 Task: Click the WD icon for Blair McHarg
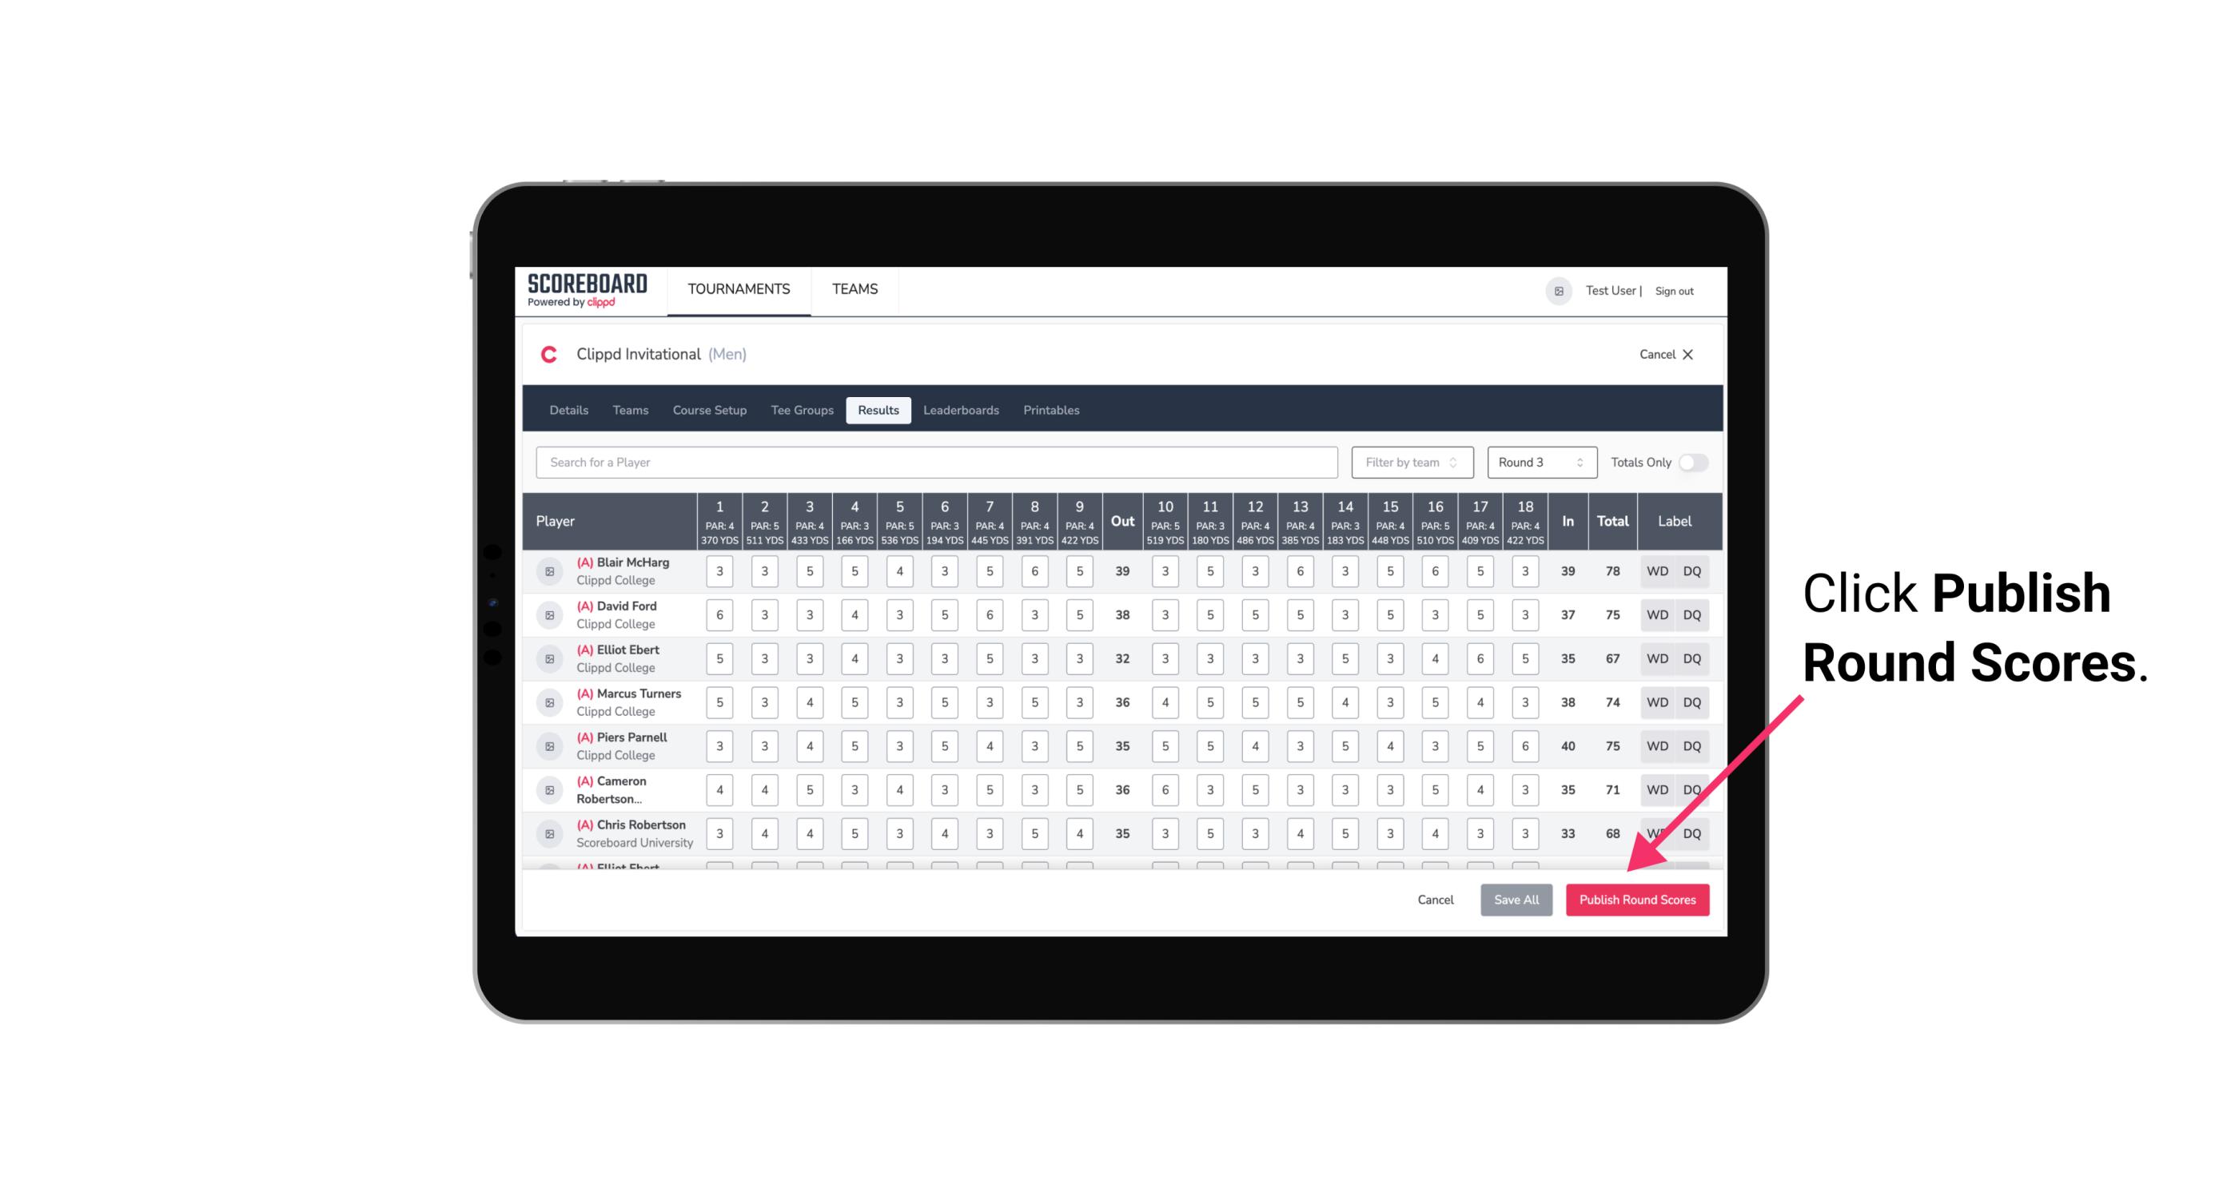[1656, 571]
